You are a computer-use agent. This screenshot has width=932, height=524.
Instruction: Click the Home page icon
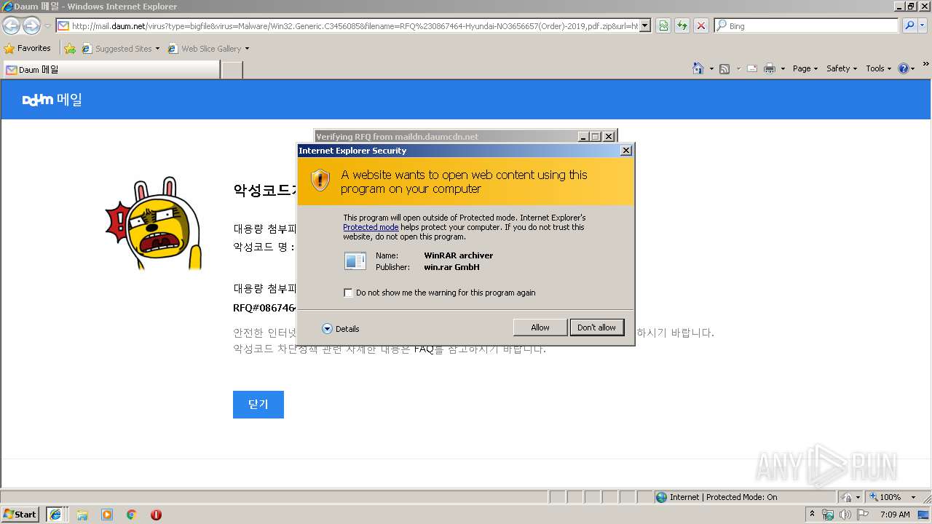tap(698, 68)
